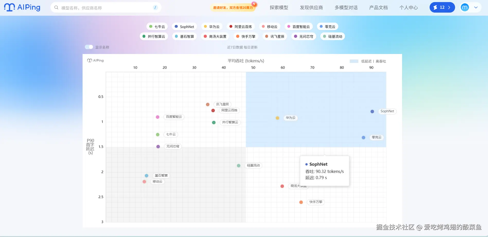Toggle the SophNet legend chip
Image resolution: width=488 pixels, height=237 pixels.
(x=184, y=26)
